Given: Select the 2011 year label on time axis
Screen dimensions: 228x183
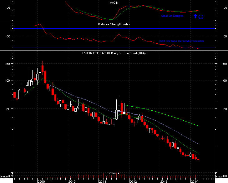Looking at the screenshot, I should (102, 181).
